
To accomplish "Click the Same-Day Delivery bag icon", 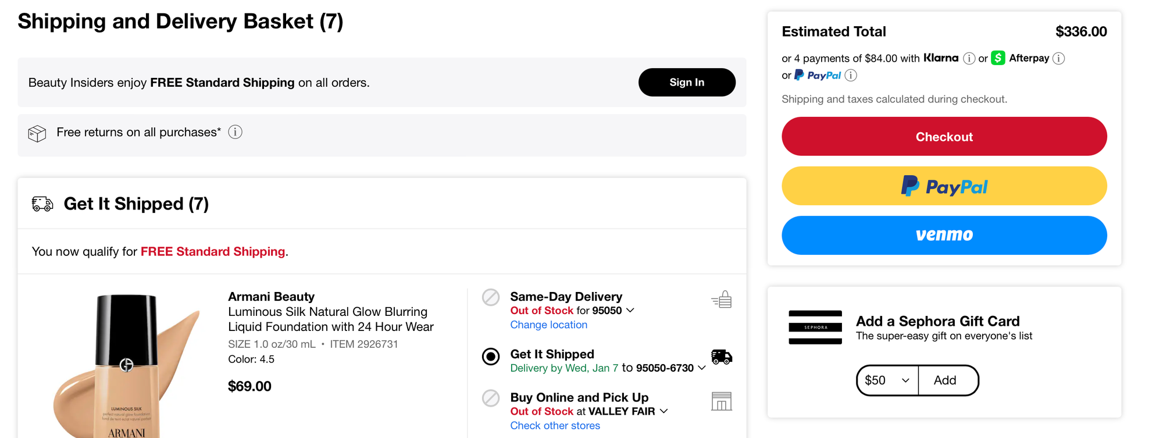I will (x=722, y=300).
